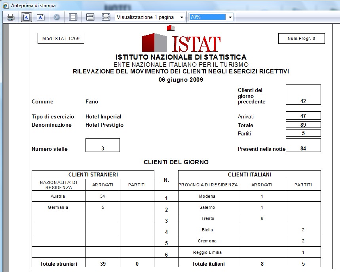Click 'Cremona' province cell
Screen dimensions: 340x272
pyautogui.click(x=207, y=241)
